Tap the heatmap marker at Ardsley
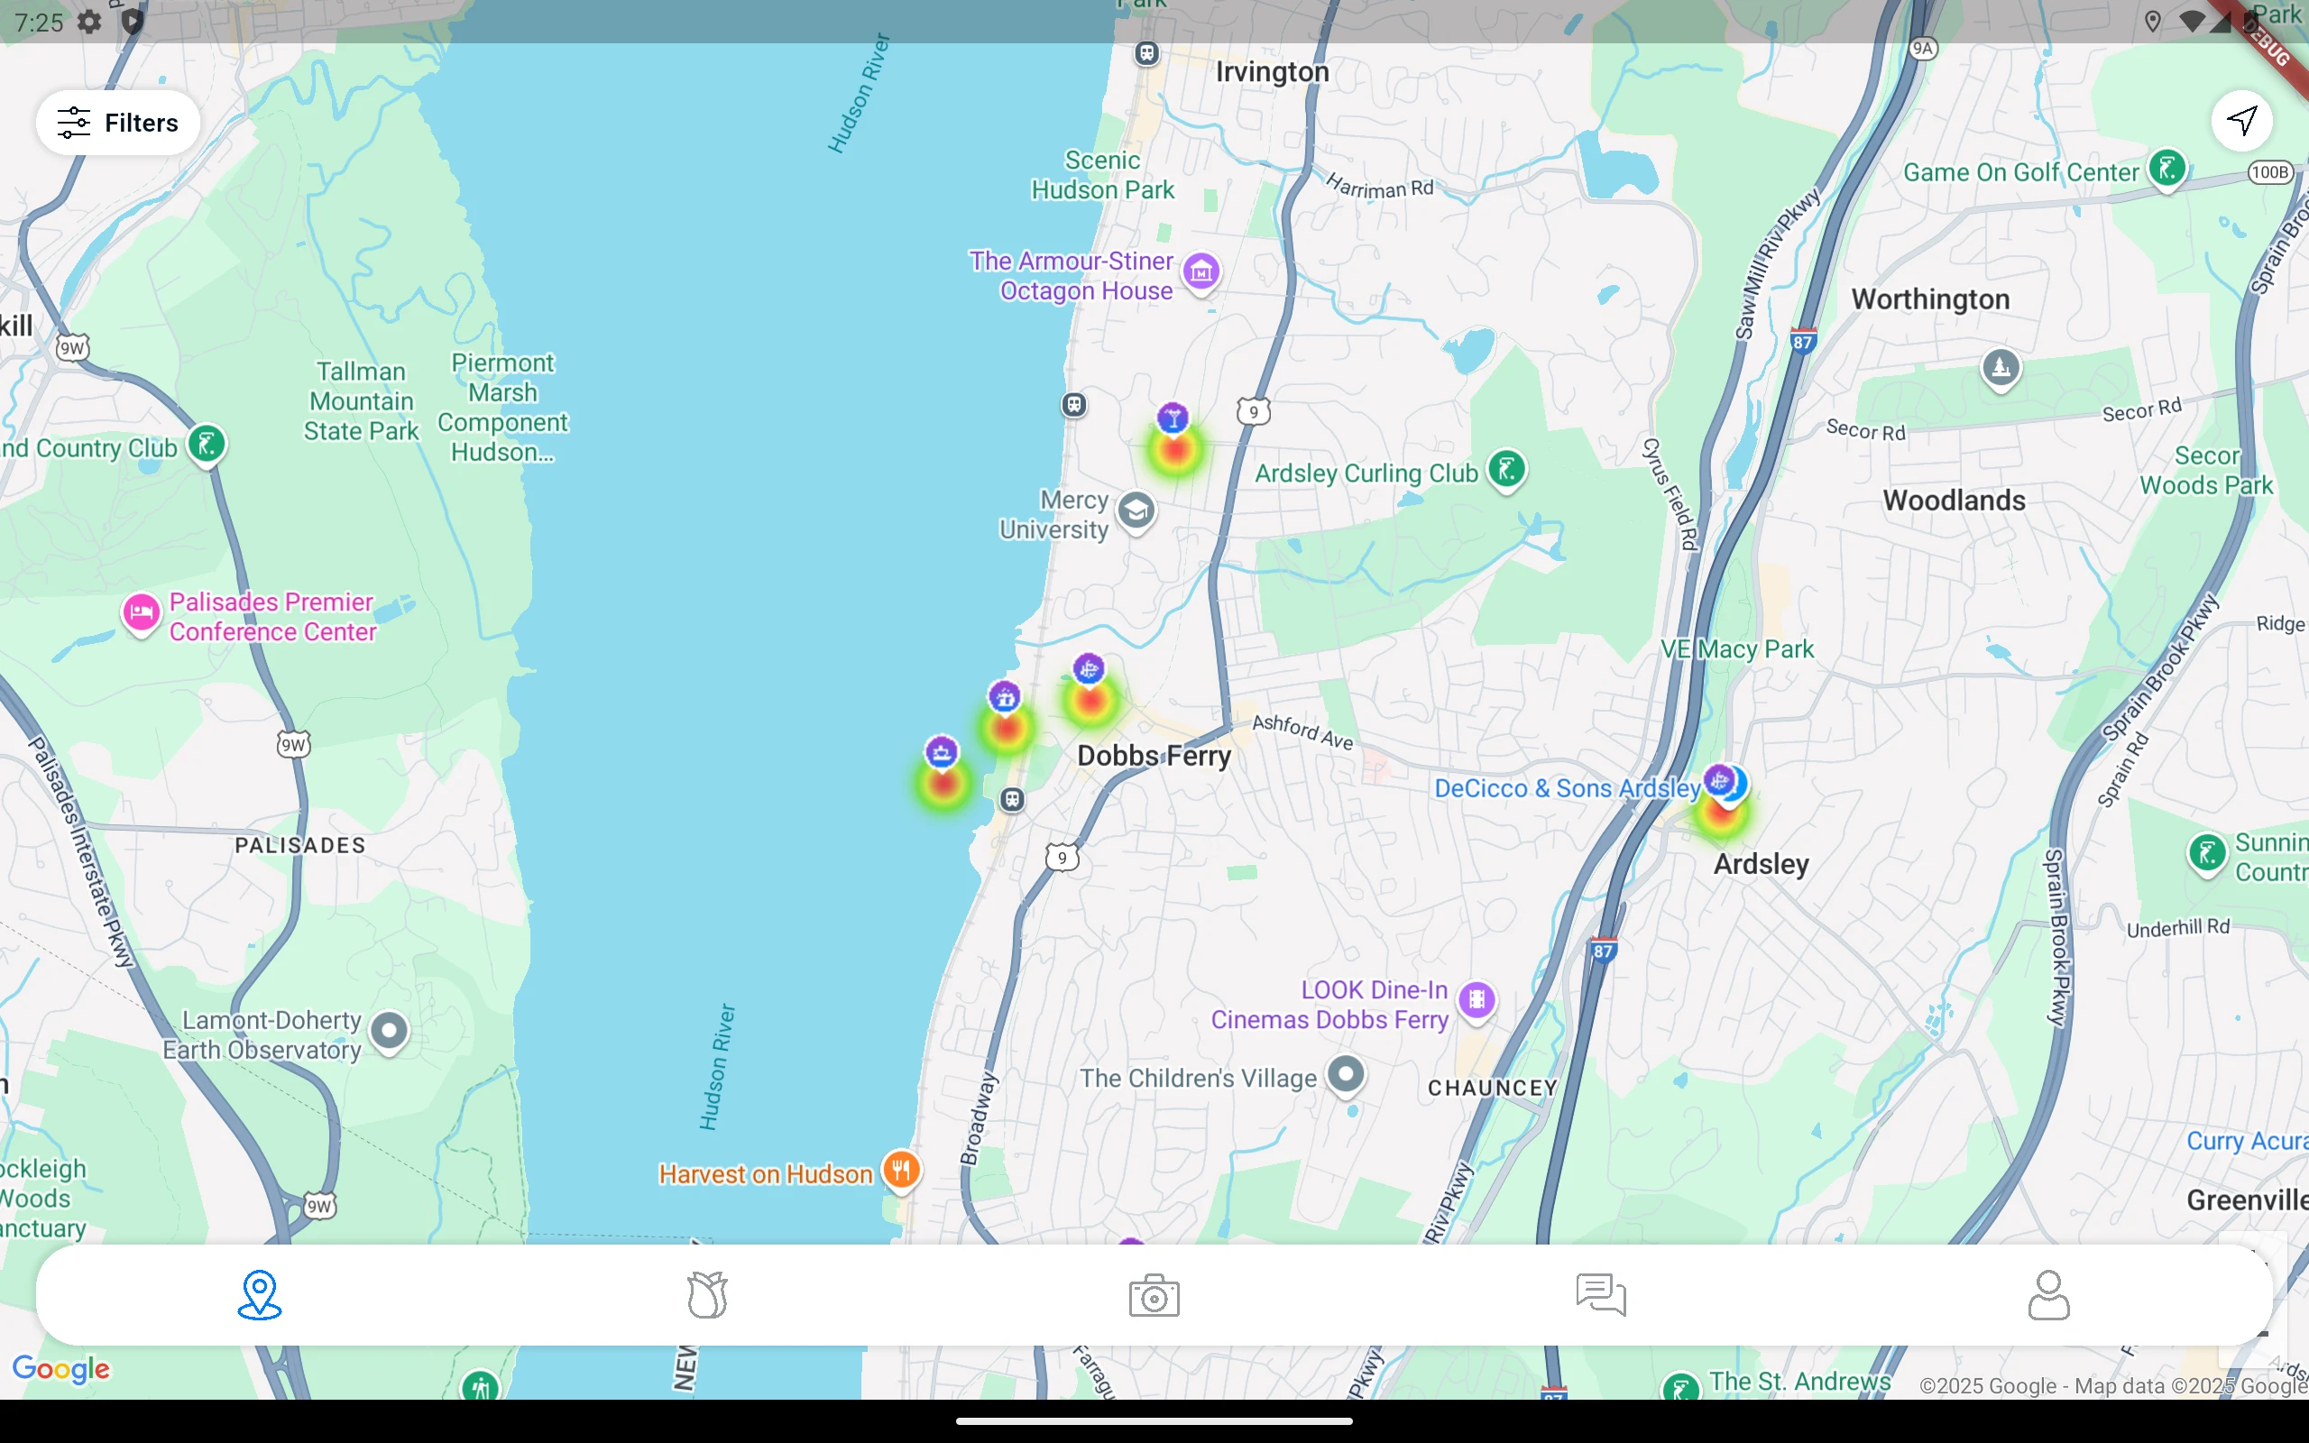Screen dimensions: 2309x1443 [1719, 782]
